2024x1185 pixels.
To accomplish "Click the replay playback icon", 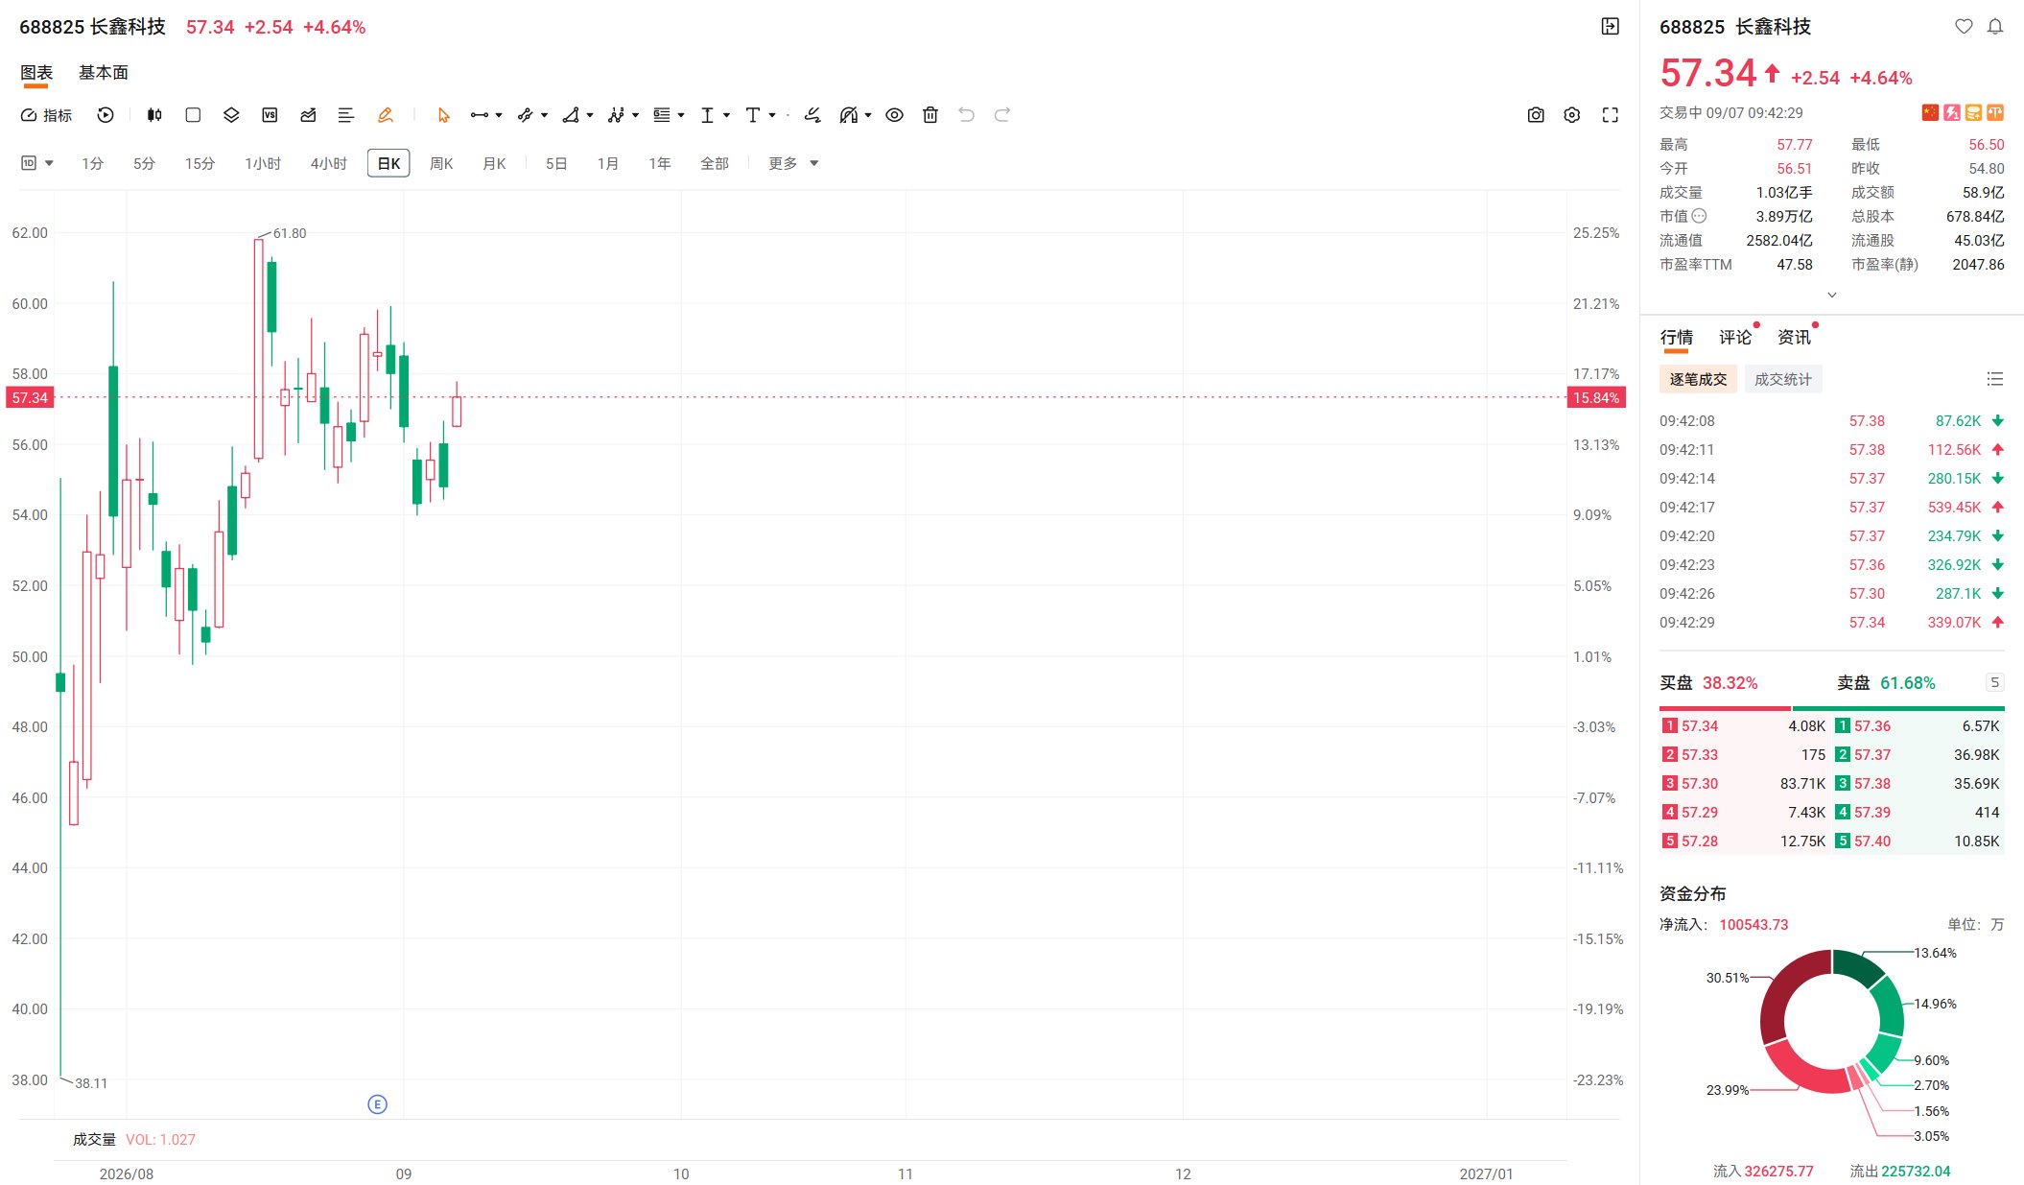I will [106, 115].
